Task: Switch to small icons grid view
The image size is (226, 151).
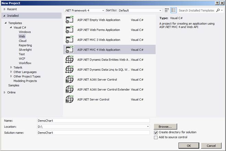Action: pyautogui.click(x=167, y=10)
